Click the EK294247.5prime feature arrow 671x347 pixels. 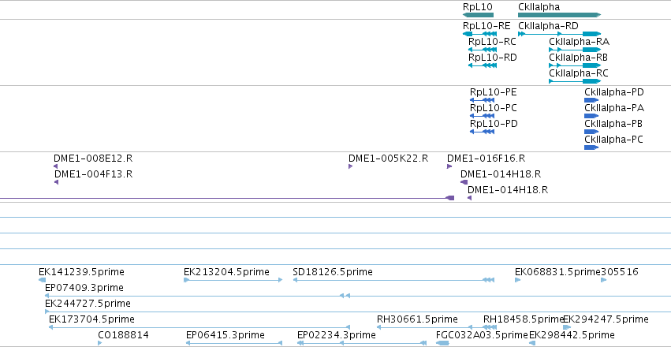pos(567,327)
